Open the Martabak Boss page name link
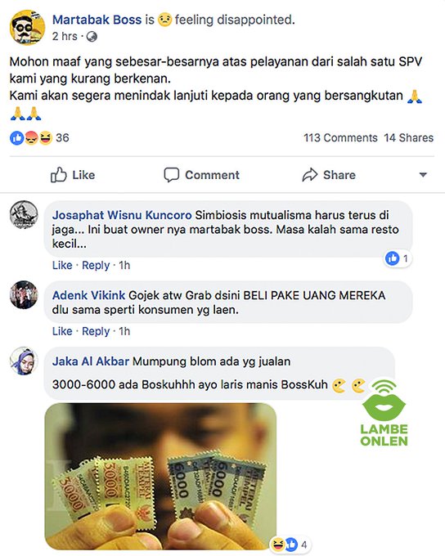 pyautogui.click(x=97, y=20)
